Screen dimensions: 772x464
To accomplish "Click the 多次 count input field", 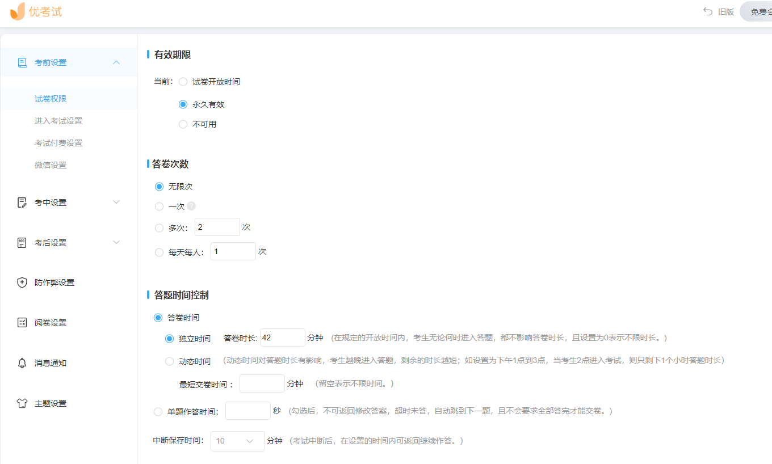I will coord(217,227).
